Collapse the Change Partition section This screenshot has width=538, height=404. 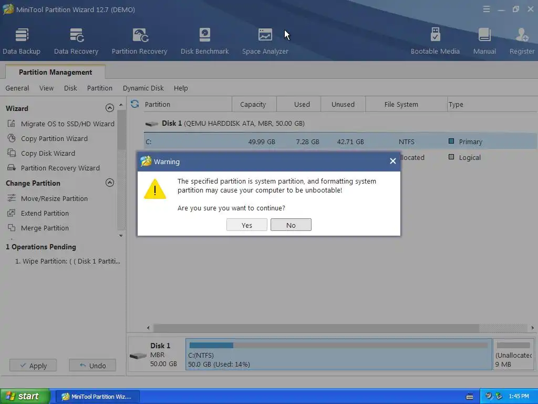click(x=109, y=183)
